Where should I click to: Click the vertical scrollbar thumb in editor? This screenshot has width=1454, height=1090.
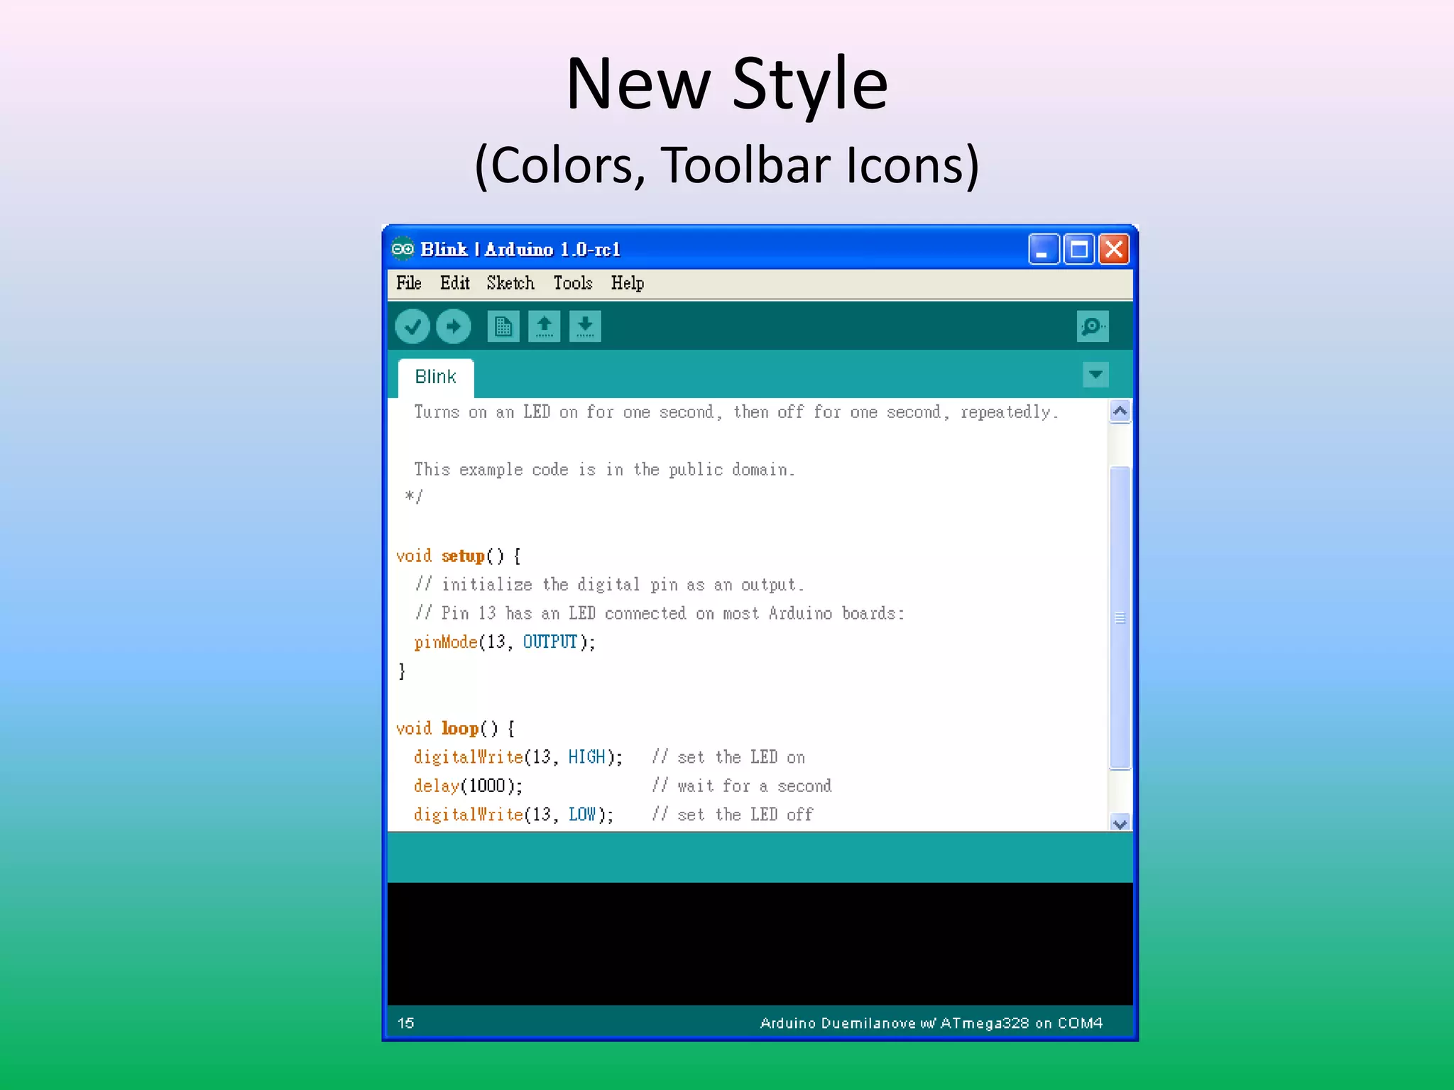pos(1120,617)
